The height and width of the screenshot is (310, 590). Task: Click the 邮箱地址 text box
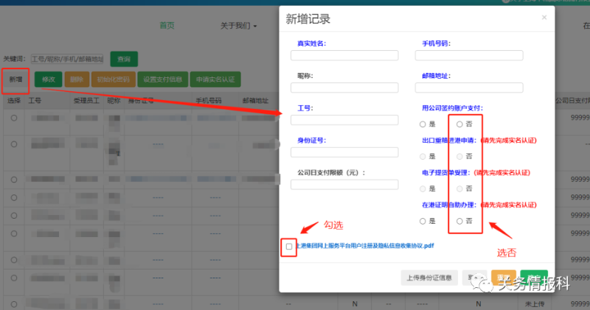[x=469, y=88]
